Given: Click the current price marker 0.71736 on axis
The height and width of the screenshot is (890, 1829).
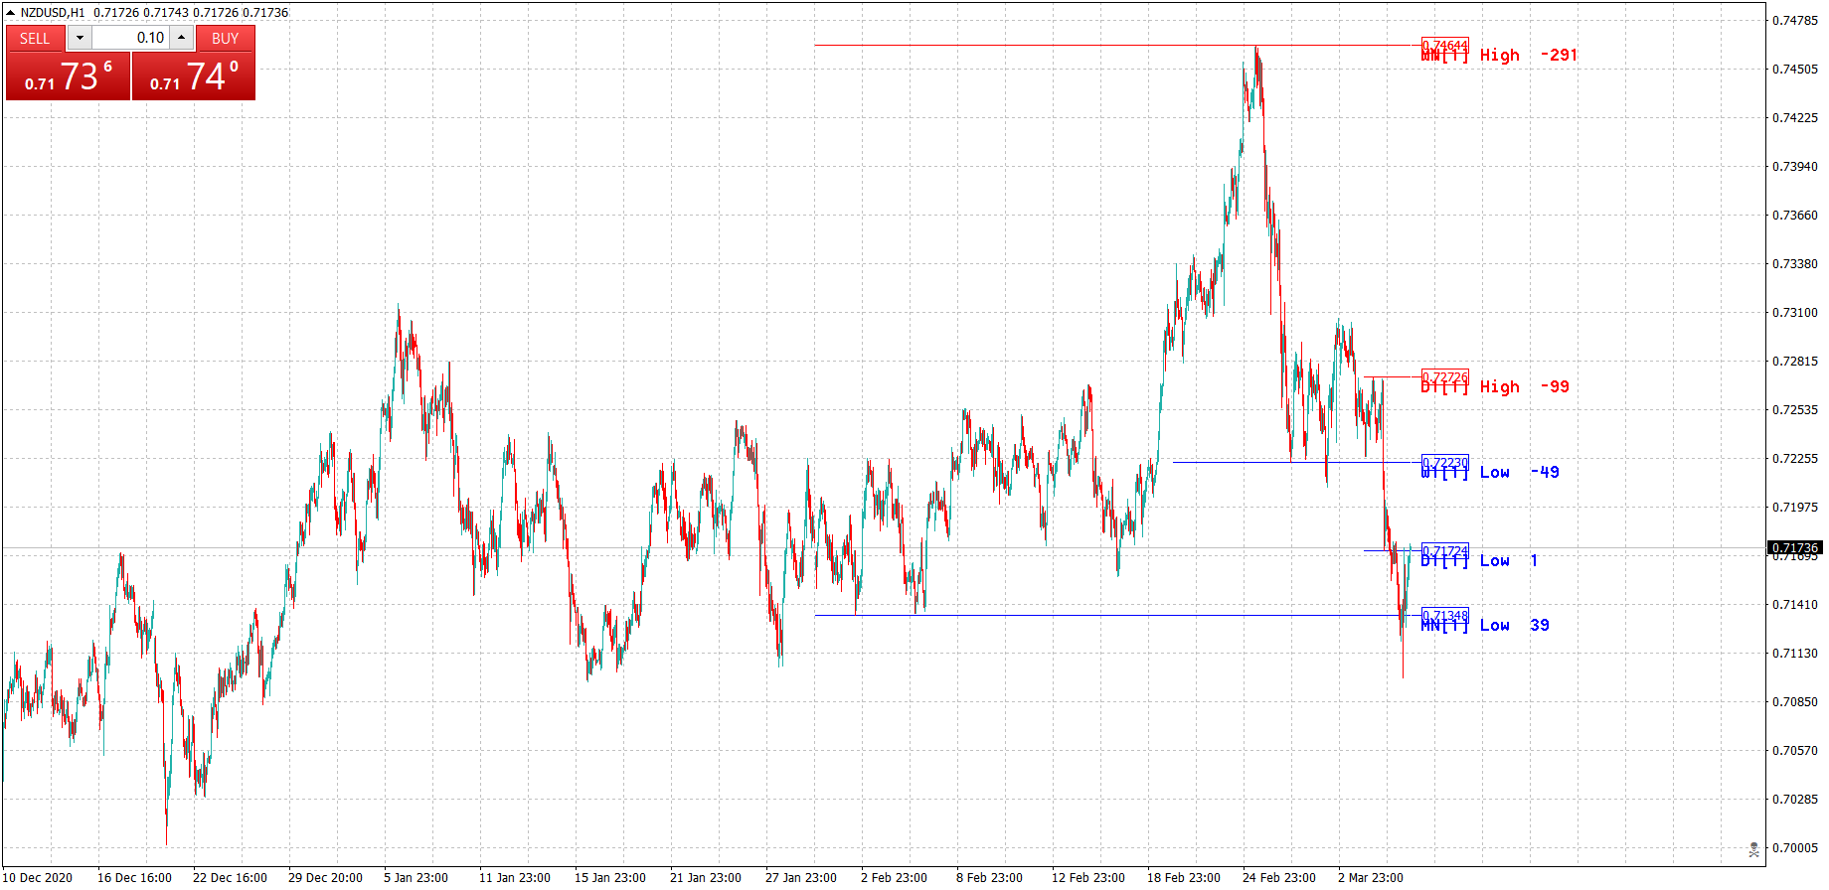Looking at the screenshot, I should (1795, 548).
